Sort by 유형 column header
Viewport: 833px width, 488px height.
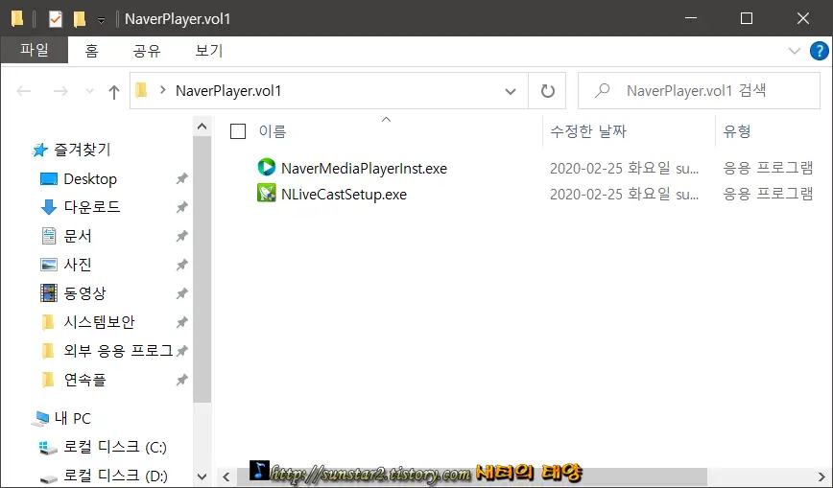click(737, 131)
